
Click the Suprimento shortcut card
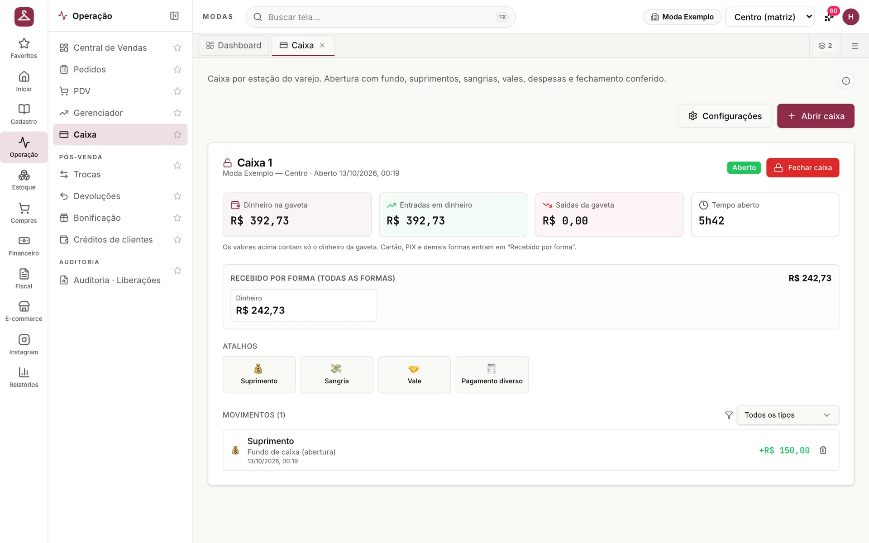point(259,374)
